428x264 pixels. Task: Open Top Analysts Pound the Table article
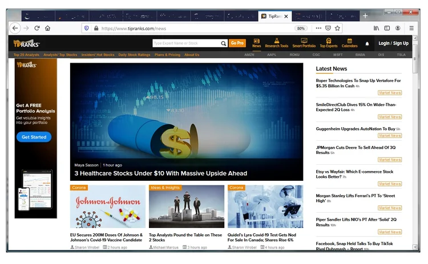185,237
